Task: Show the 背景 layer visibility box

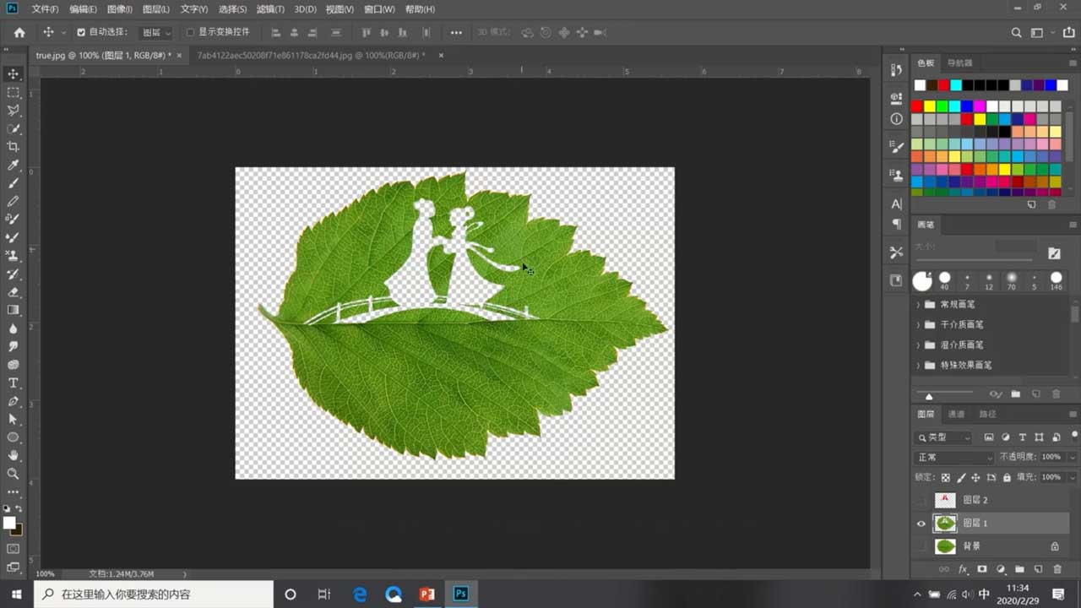Action: tap(921, 546)
